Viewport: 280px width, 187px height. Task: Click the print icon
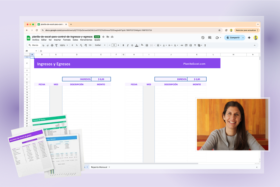[x=52, y=45]
